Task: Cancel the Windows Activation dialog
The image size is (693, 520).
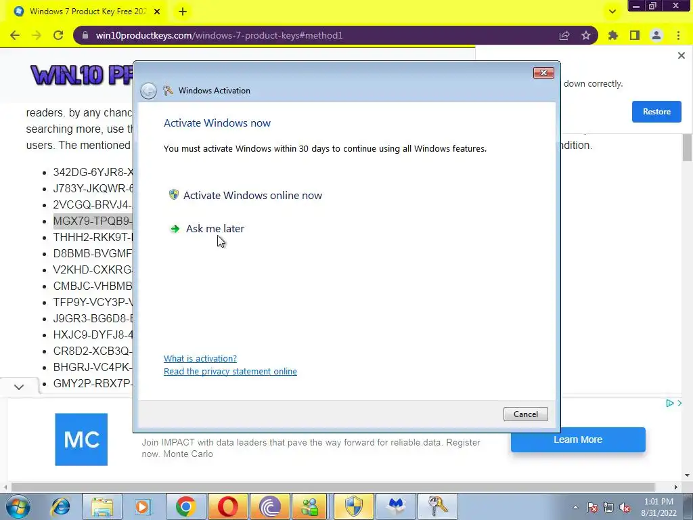Action: [x=525, y=414]
